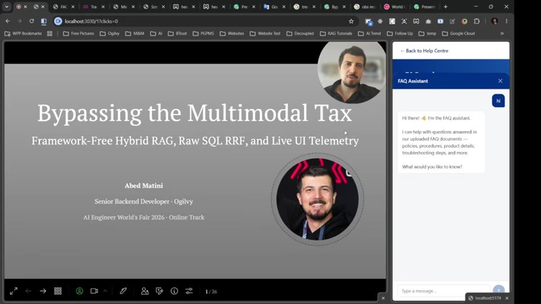The image size is (541, 304).
Task: Enable the drawing pen tool
Action: 123,291
